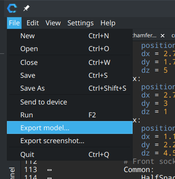Open the Edit menu
This screenshot has height=179, width=175.
pyautogui.click(x=33, y=23)
